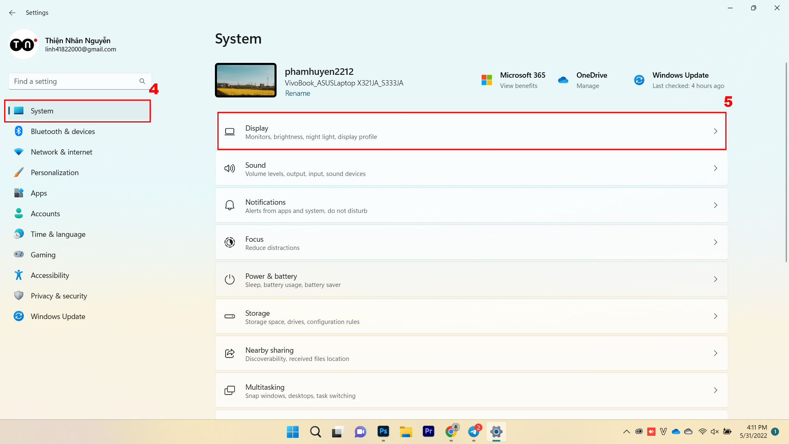
Task: Click the Network & internet wifi icon
Action: point(18,152)
